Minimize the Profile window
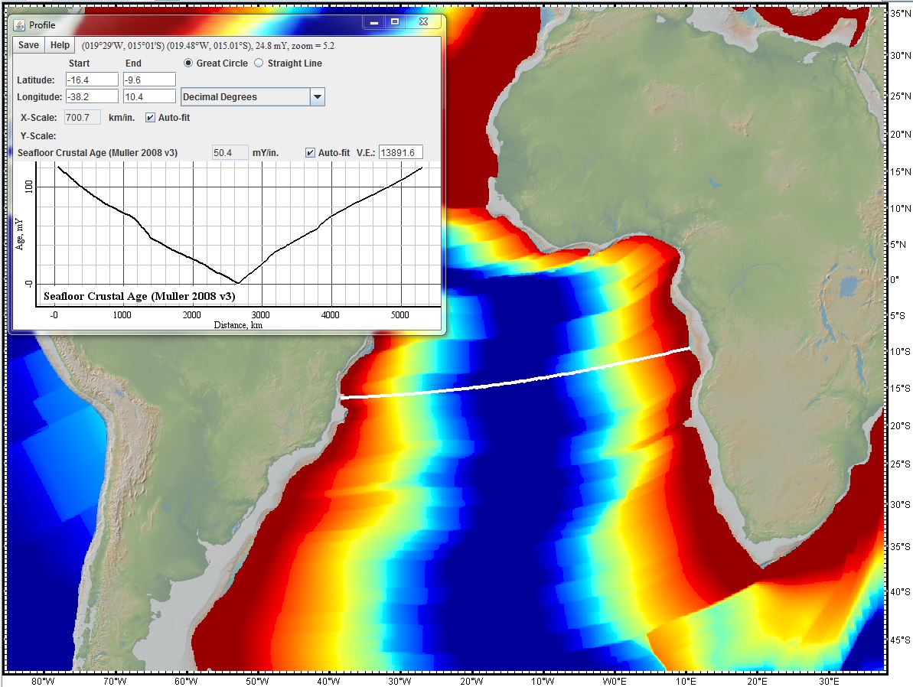Screen dimensions: 913x687 click(374, 22)
